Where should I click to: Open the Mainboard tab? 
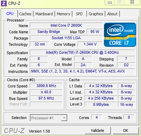tap(44, 14)
